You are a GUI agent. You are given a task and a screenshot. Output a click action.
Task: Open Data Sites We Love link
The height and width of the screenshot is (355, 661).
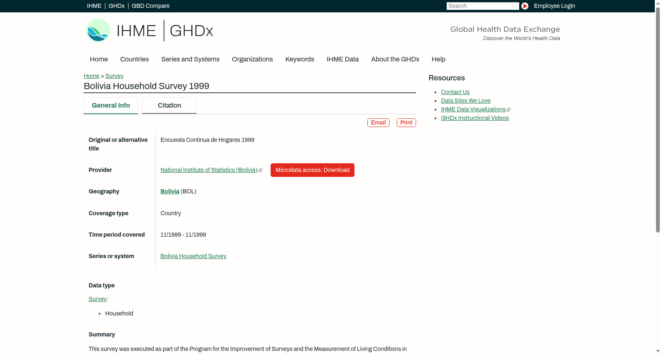point(466,101)
